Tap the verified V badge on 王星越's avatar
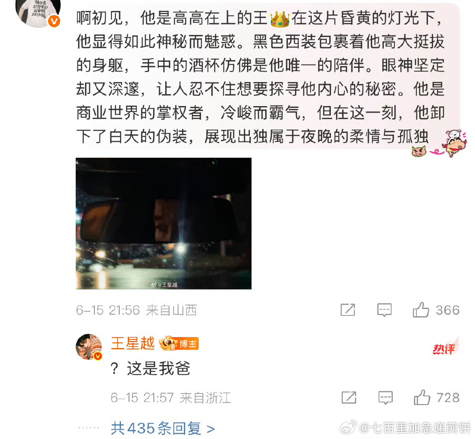Image resolution: width=475 pixels, height=439 pixels. pos(98,356)
